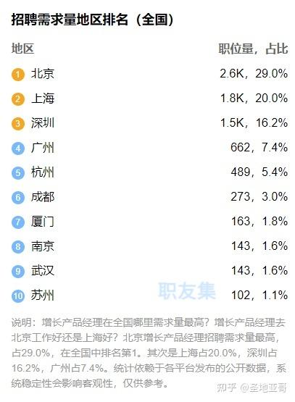Screen dimensions: 295x402
Task: Click the blue rank 10 badge
Action: 18,296
